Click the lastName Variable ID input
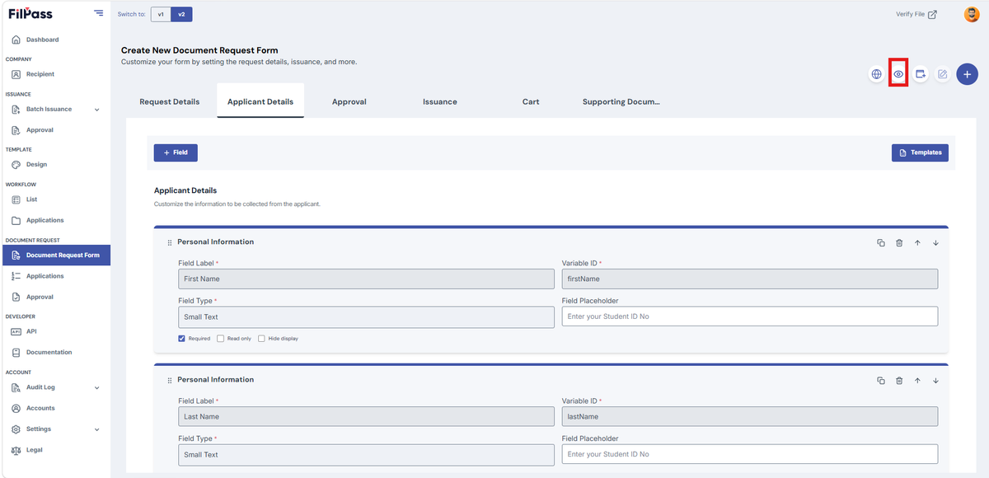This screenshot has height=478, width=989. click(x=750, y=416)
